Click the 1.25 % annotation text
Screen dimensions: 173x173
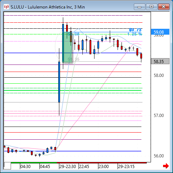point(135,34)
